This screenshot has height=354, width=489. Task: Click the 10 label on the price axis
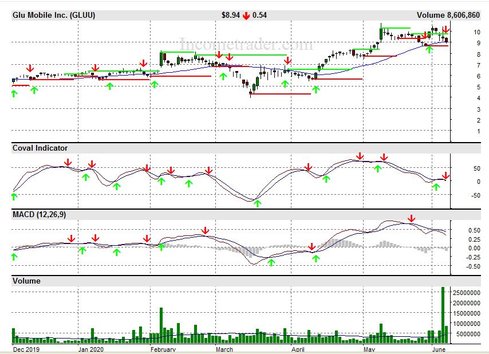477,32
